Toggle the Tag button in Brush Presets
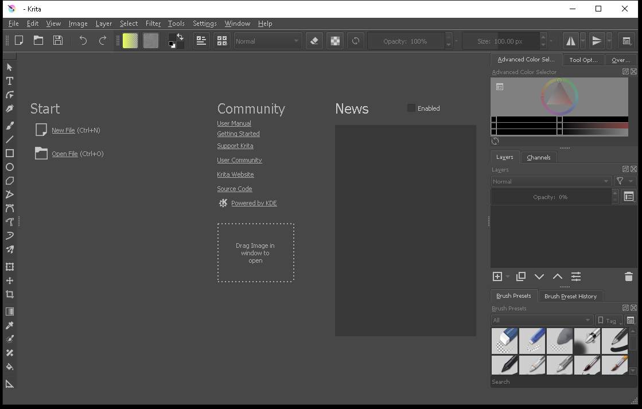The height and width of the screenshot is (409, 642). point(609,320)
